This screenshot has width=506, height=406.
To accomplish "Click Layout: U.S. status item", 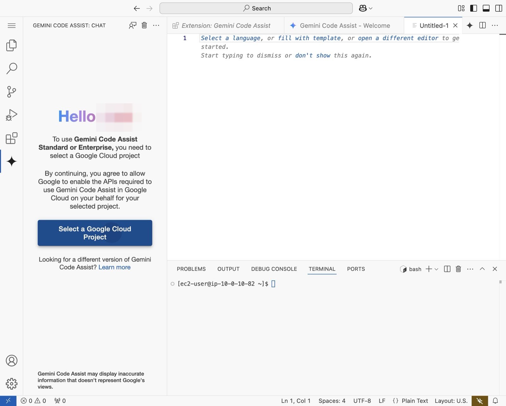I will pyautogui.click(x=451, y=401).
